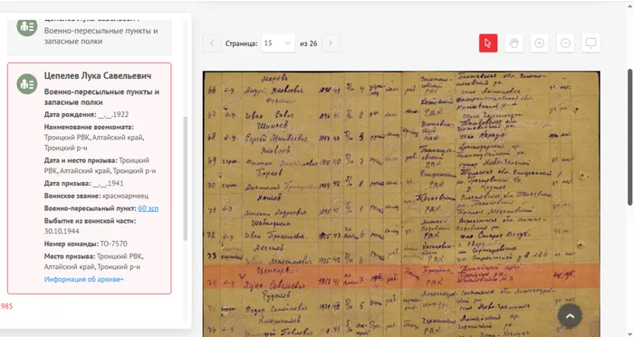Image resolution: width=634 pixels, height=337 pixels.
Task: Click the 'Страница:' label
Action: 242,43
